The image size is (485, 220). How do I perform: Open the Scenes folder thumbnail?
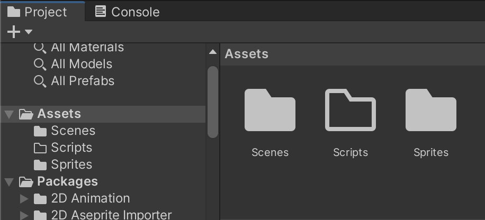point(270,110)
